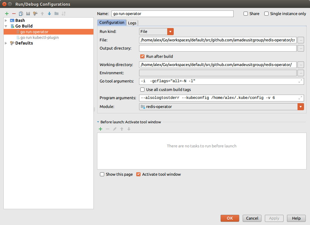The image size is (310, 225).
Task: Expand the Bash tree node
Action: [x=6, y=20]
